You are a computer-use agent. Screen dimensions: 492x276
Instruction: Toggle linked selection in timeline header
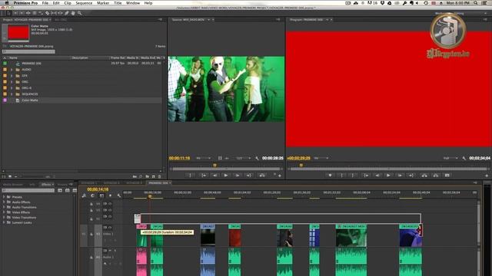click(101, 195)
